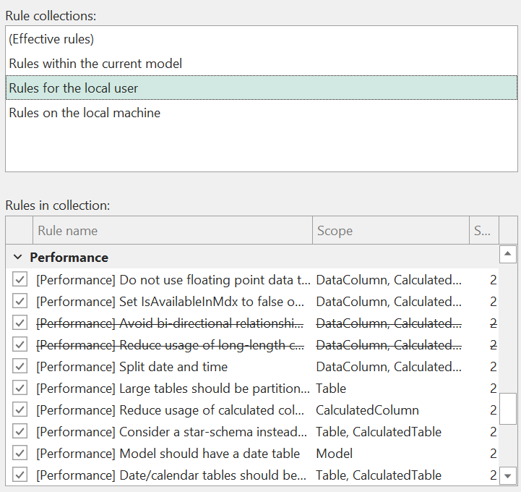Toggle the bi-directional relationships rule checkbox
The height and width of the screenshot is (492, 521).
point(20,323)
